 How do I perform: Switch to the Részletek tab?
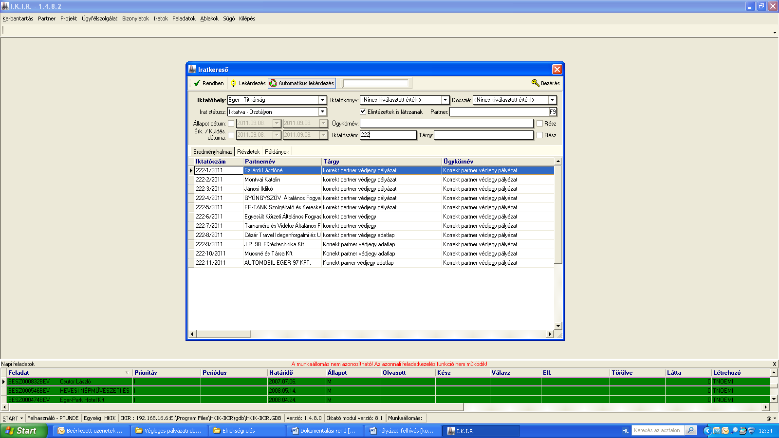pyautogui.click(x=248, y=152)
